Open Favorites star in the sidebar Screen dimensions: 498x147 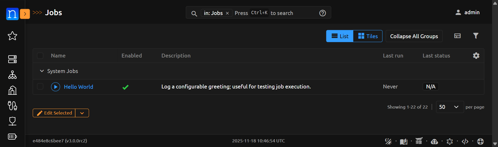tap(12, 36)
